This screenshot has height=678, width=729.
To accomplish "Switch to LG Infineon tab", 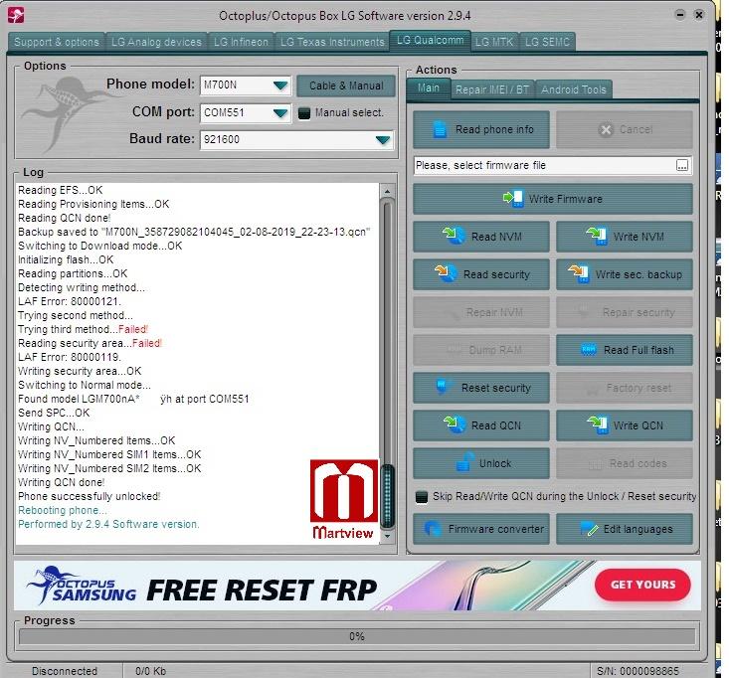I will 242,42.
